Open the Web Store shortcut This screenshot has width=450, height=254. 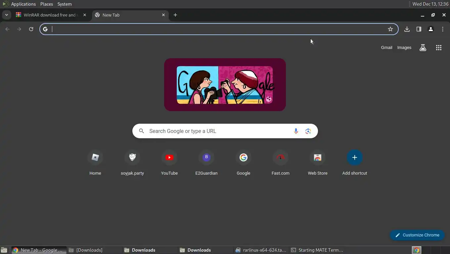click(x=318, y=162)
